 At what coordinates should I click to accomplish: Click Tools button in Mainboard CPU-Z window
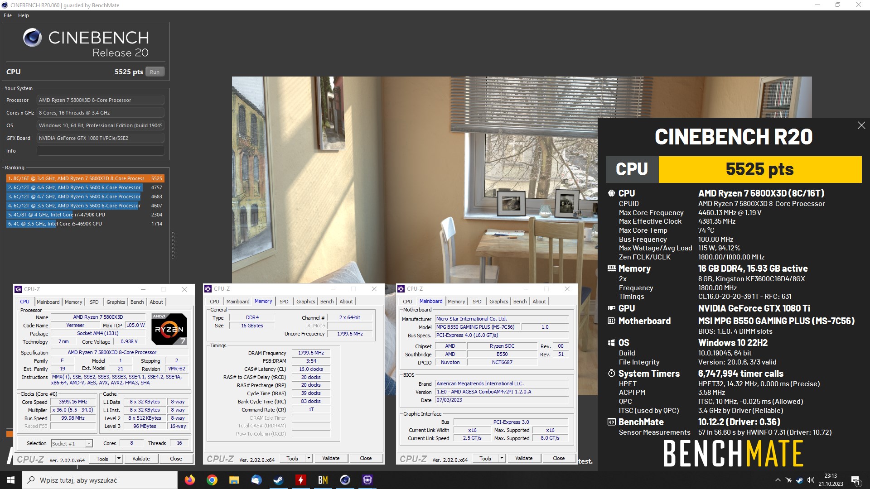click(485, 459)
